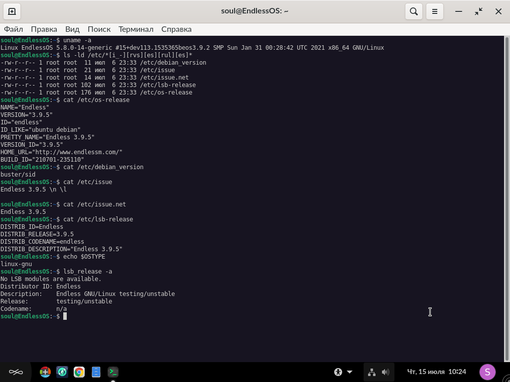Open the Правка menu
The width and height of the screenshot is (510, 382).
[x=44, y=29]
